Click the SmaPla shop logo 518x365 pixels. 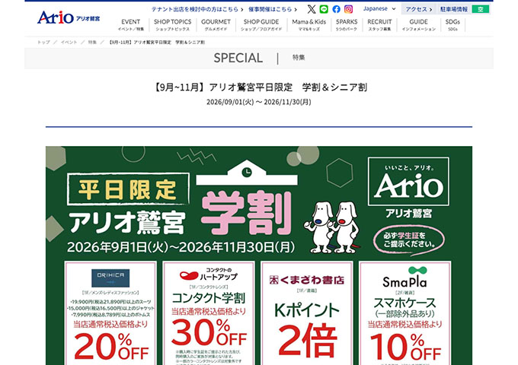tap(405, 278)
